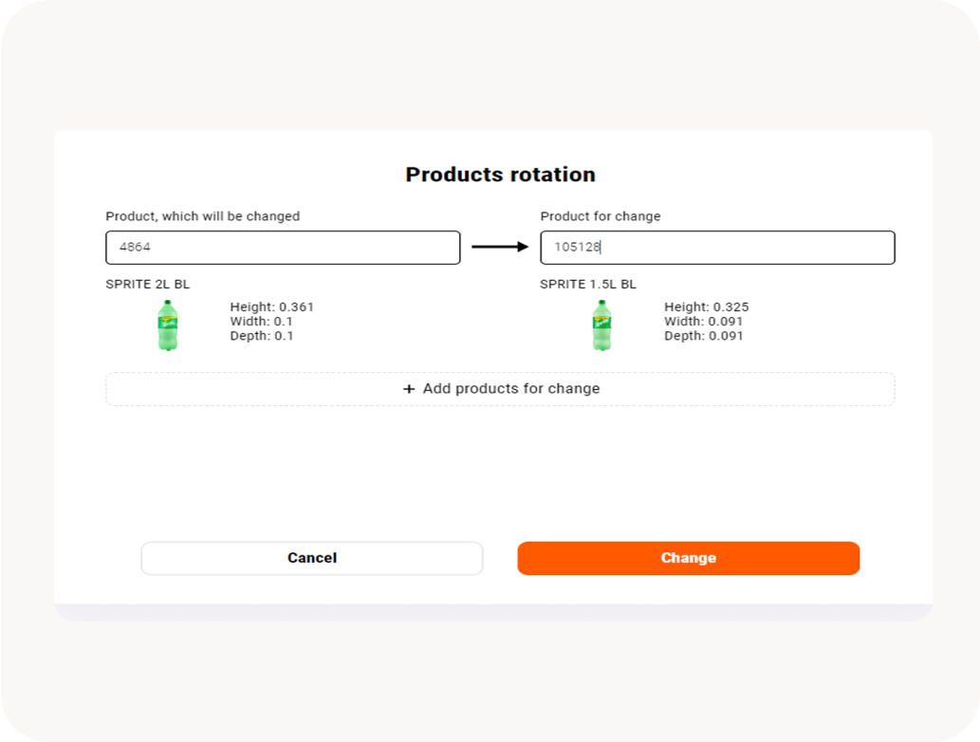Click the Width: 0.091 text

tap(703, 322)
